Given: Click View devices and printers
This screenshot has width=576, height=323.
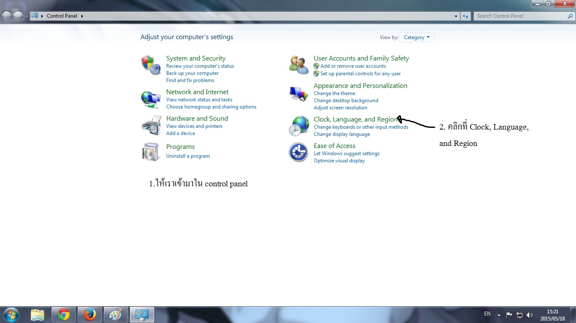Looking at the screenshot, I should pyautogui.click(x=194, y=126).
